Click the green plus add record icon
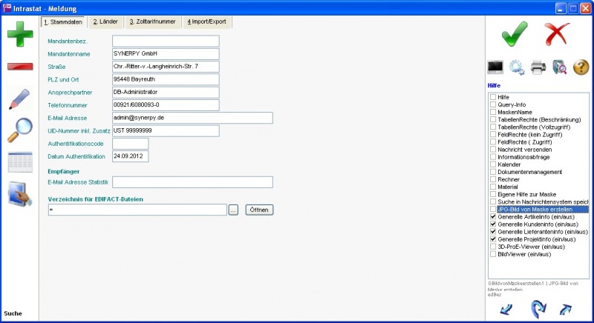 pos(20,35)
